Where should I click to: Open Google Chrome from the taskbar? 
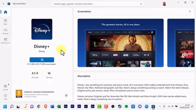coord(39,106)
